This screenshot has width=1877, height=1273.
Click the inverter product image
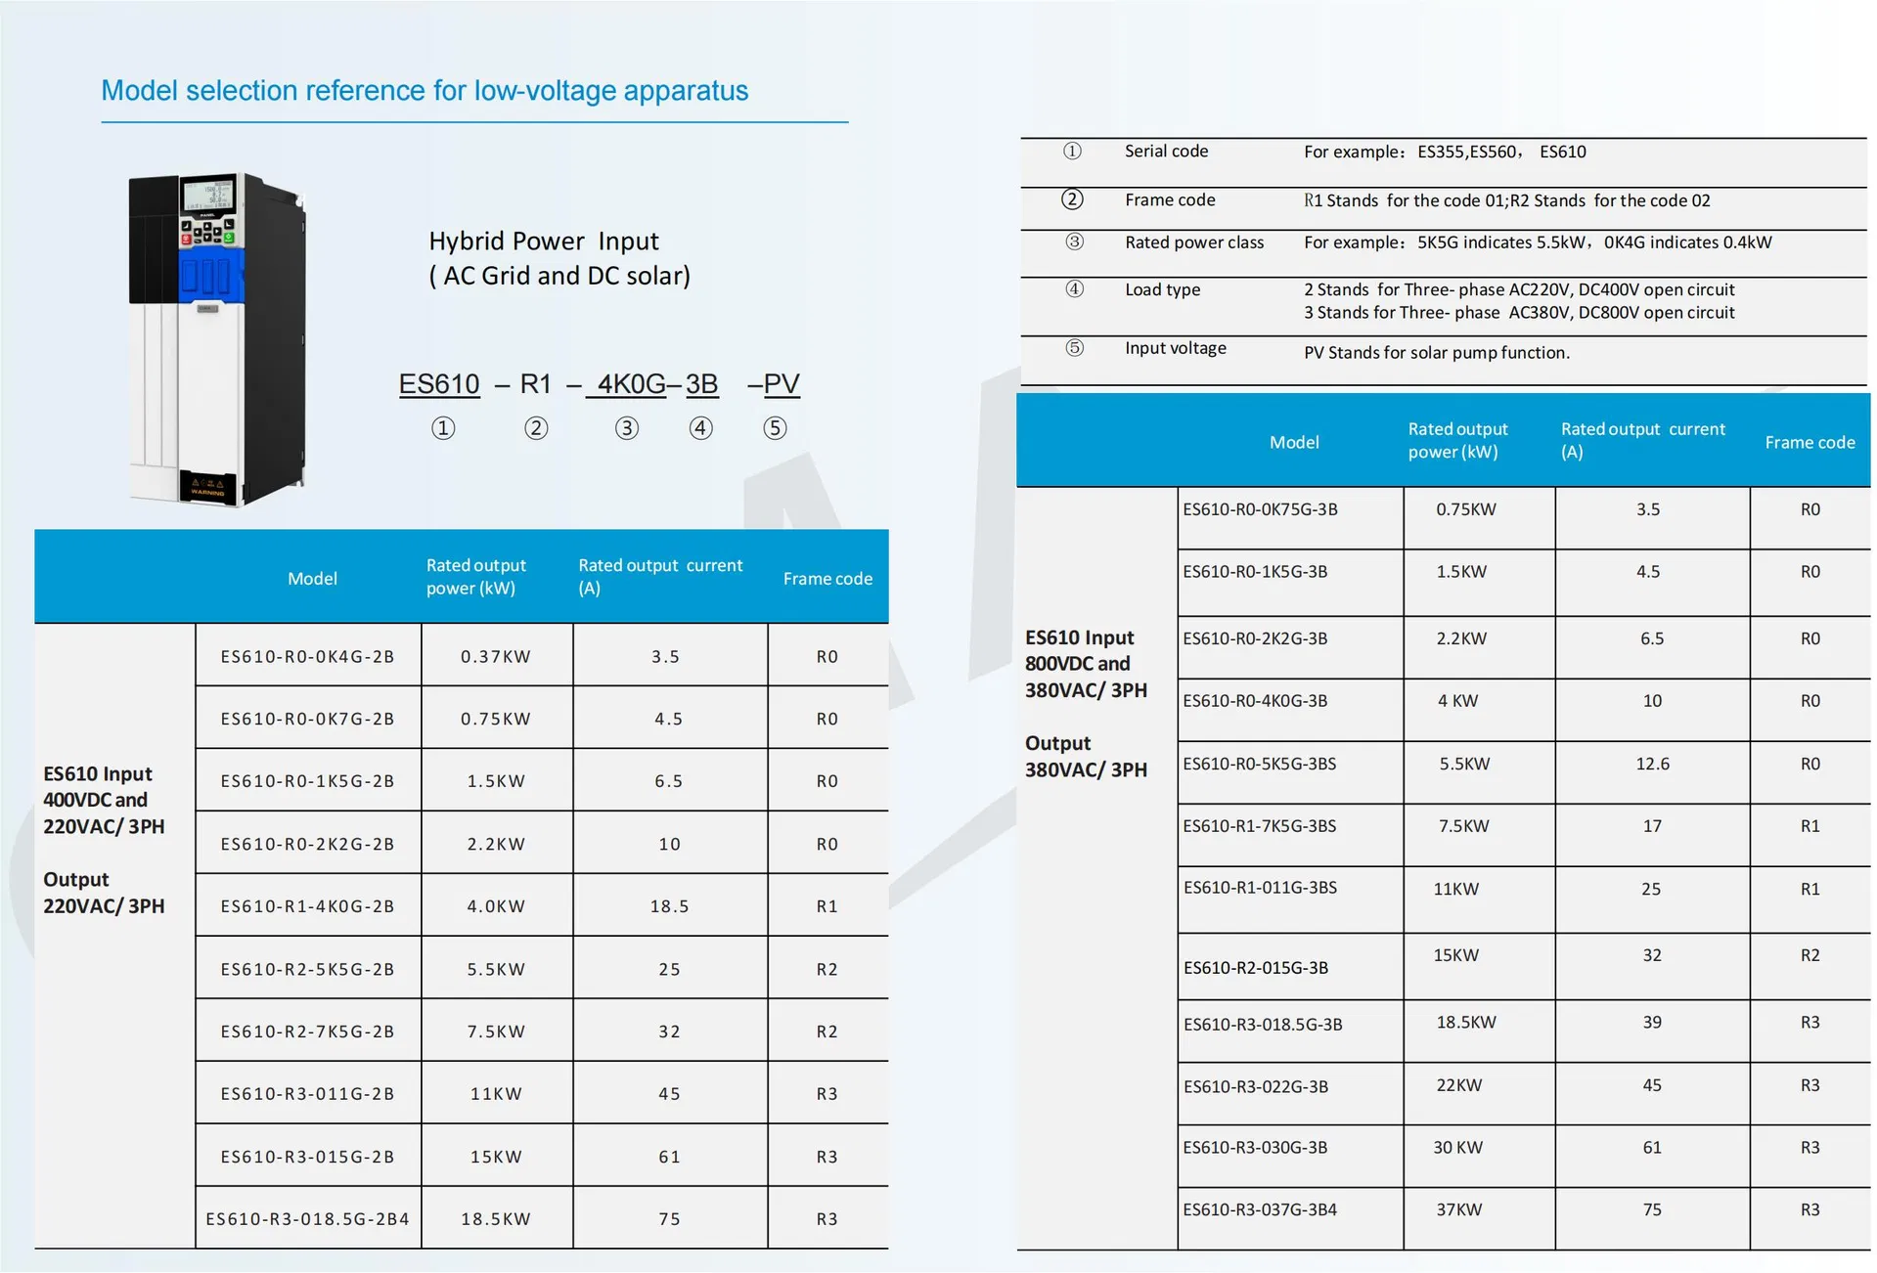[x=217, y=338]
